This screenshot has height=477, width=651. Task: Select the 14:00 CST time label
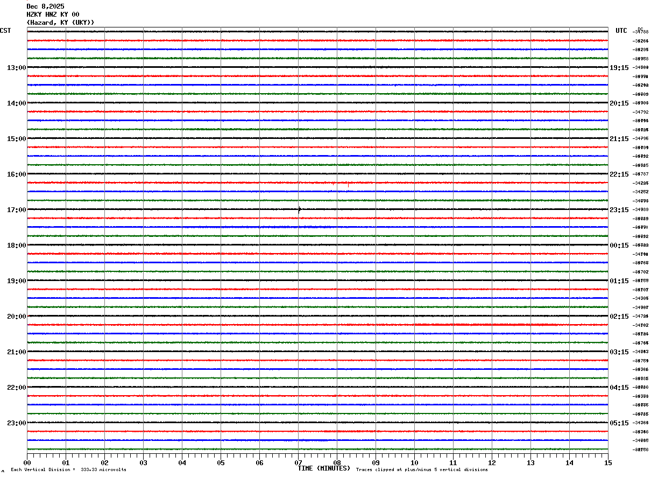16,103
